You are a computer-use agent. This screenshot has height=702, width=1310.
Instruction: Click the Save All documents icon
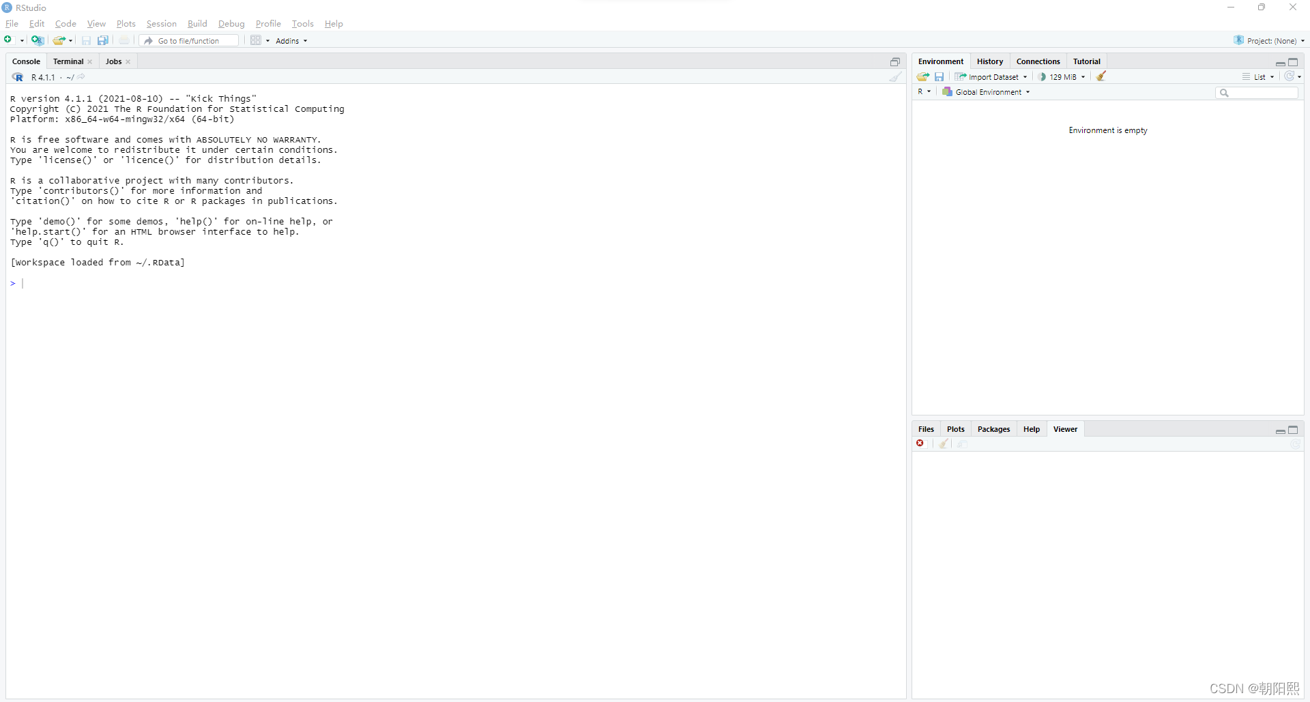point(103,40)
